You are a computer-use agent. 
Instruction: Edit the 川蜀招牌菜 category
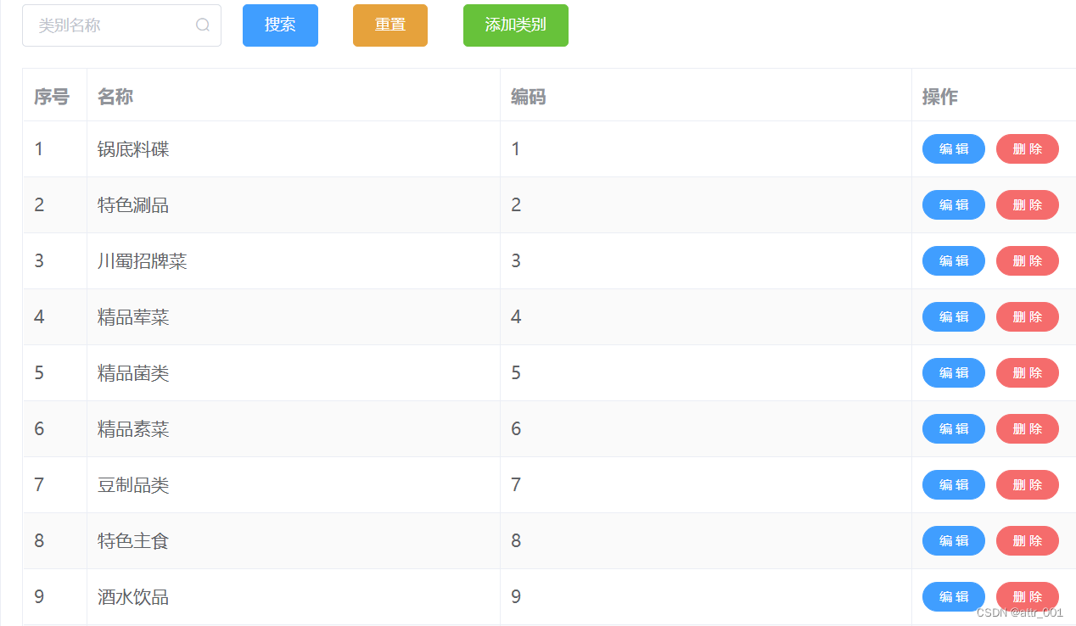point(953,260)
